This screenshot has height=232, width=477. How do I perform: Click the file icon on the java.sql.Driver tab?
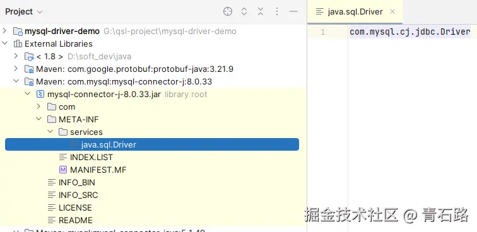(320, 12)
